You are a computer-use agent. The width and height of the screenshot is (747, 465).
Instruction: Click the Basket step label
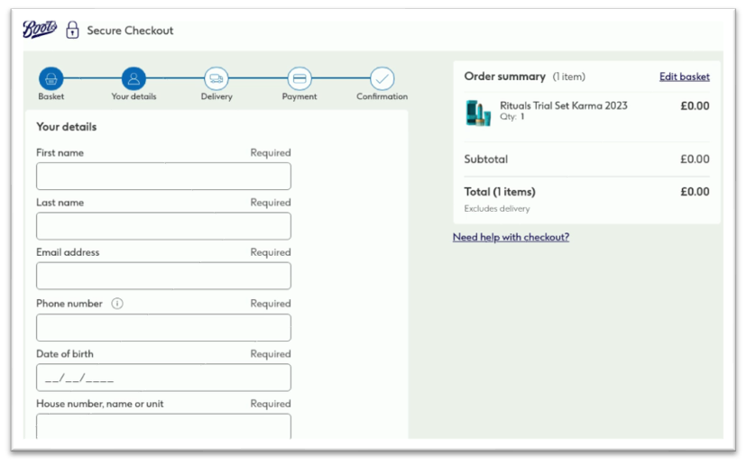(51, 96)
